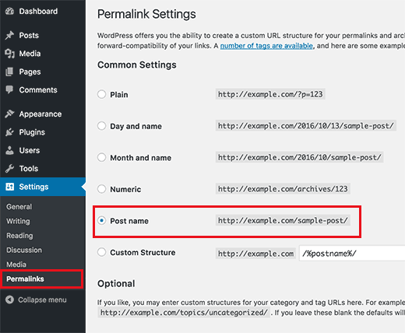Screen dimensions: 405x333
Task: Collapse the admin sidebar menu
Action: (36, 300)
